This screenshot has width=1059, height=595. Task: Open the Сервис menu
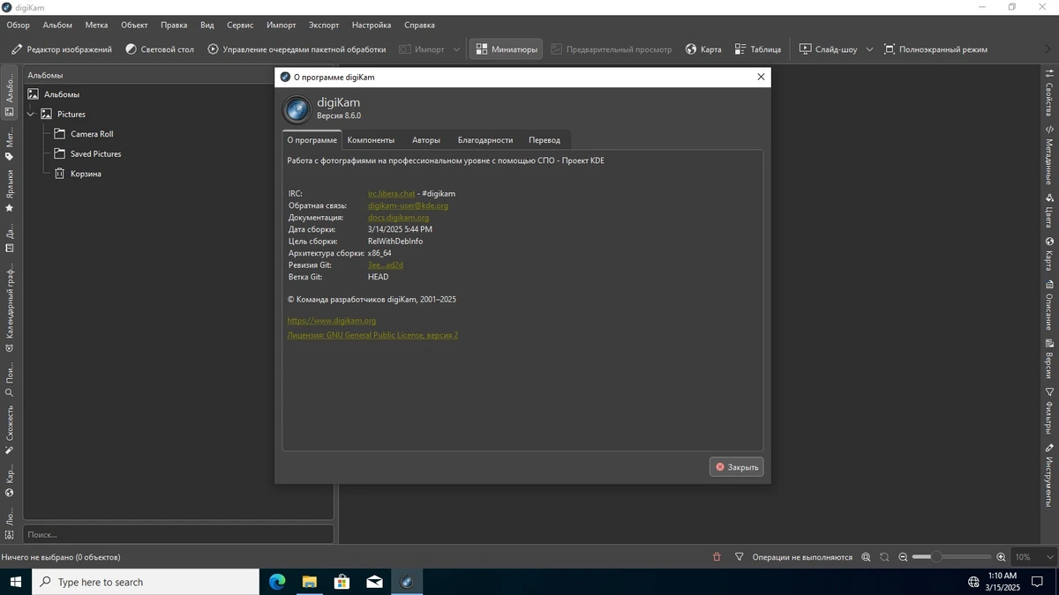point(240,25)
